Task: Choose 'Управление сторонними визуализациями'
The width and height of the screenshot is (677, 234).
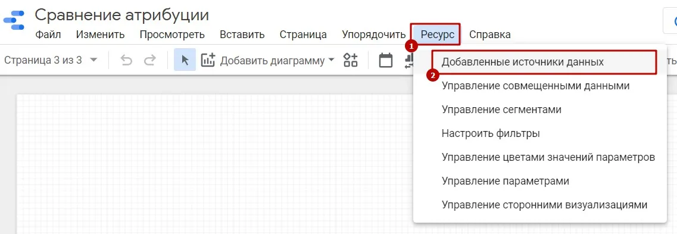Action: click(x=539, y=205)
